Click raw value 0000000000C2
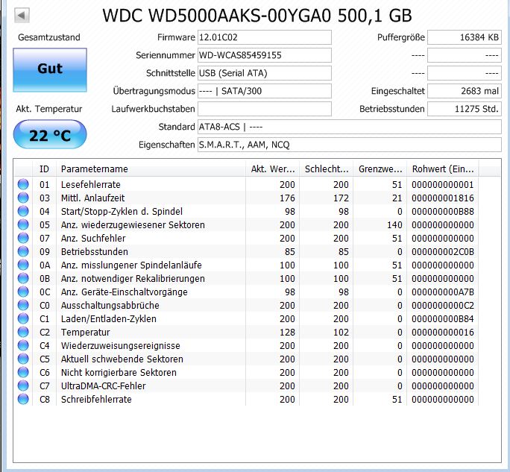510x472 pixels. (x=443, y=306)
